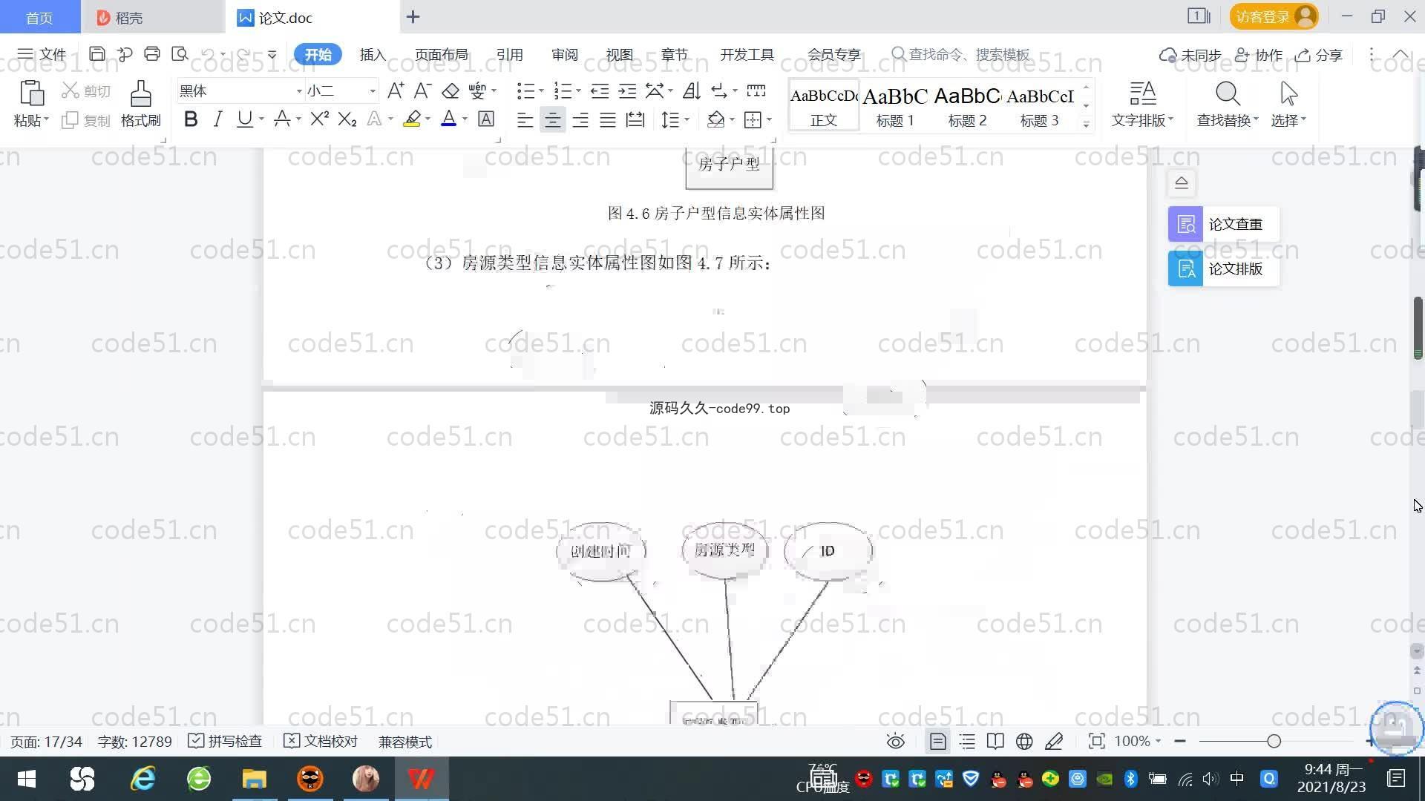
Task: Switch to reading layout view icon
Action: coord(995,742)
